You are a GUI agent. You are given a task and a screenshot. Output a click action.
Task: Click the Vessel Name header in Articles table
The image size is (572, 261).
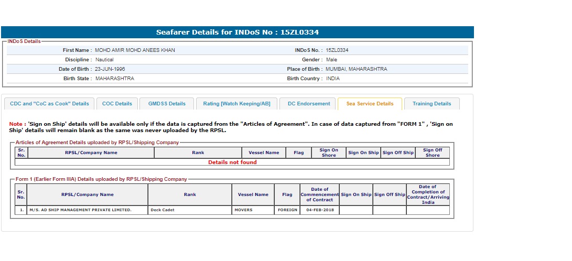(264, 153)
